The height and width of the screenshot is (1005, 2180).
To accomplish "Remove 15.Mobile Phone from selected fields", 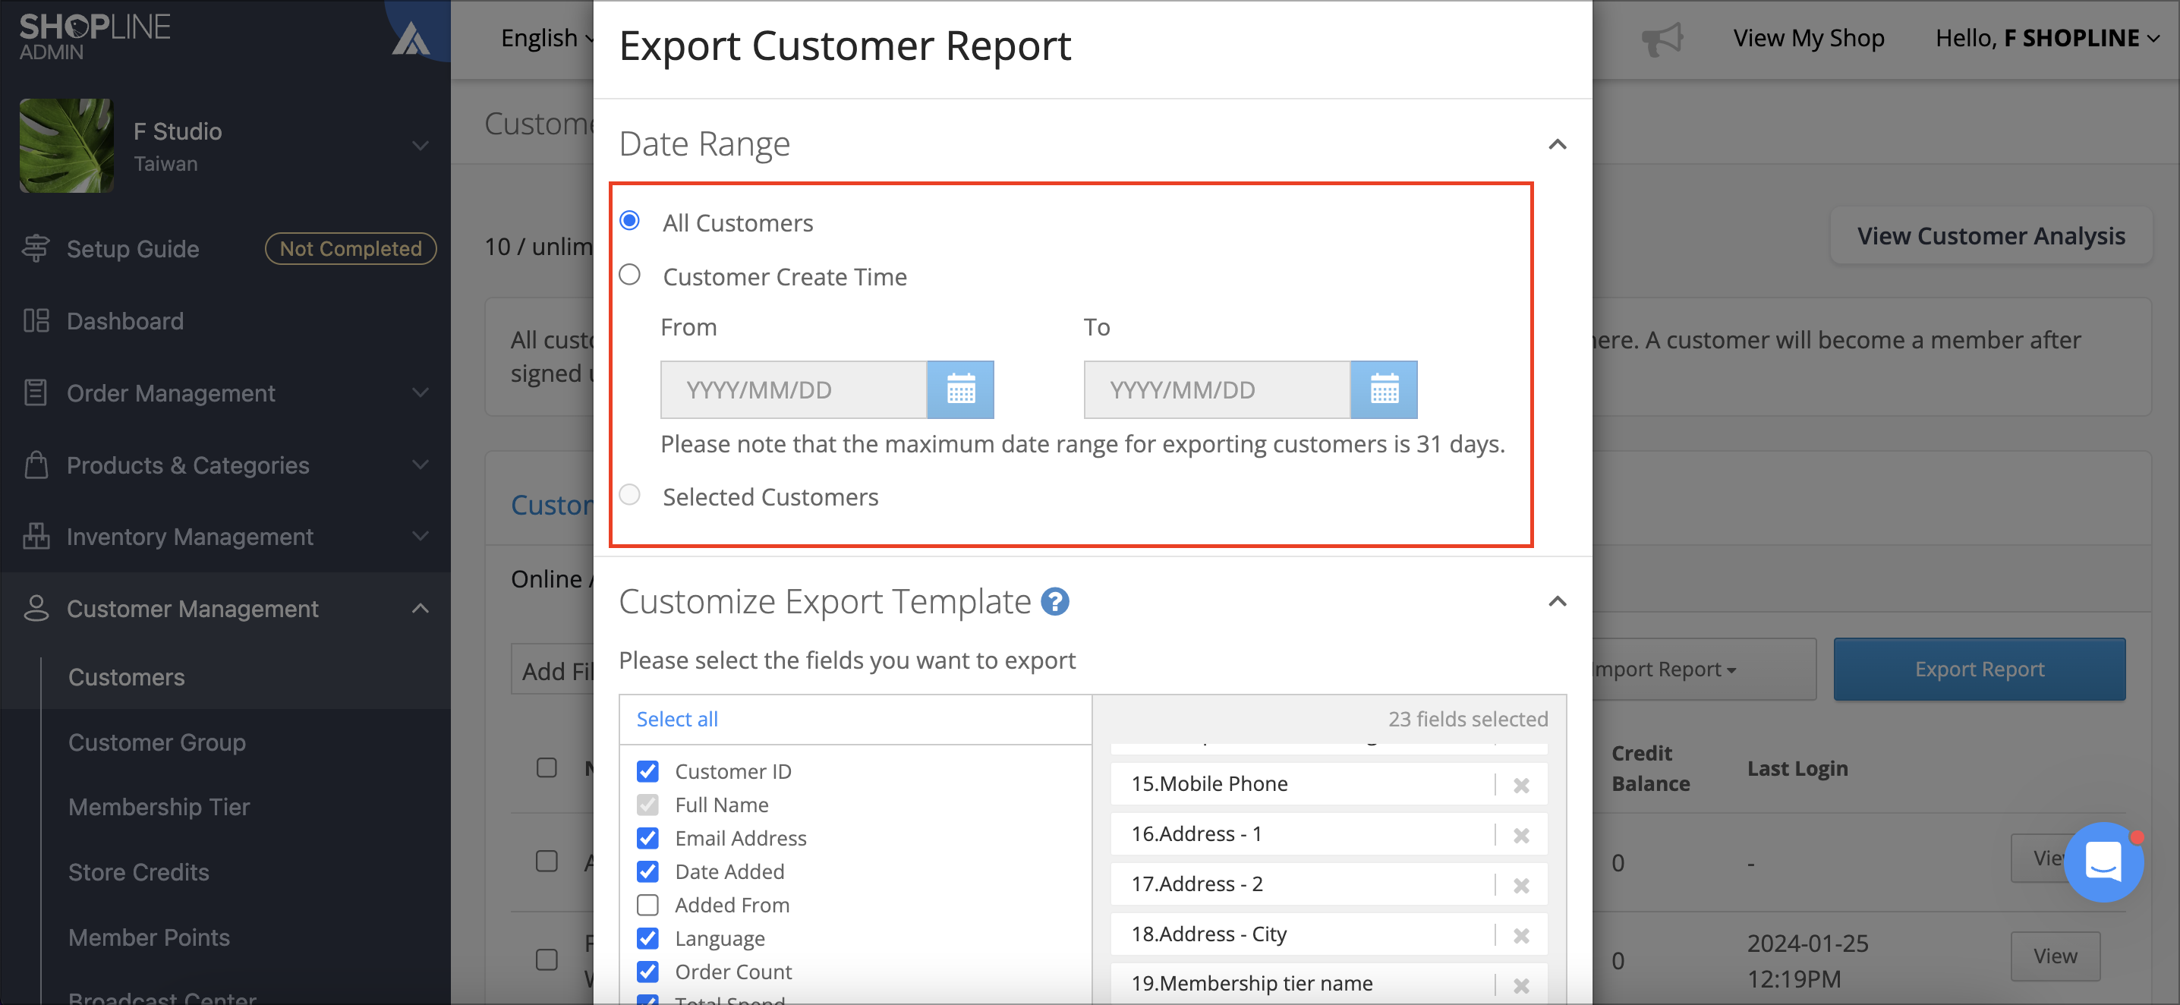I will [x=1520, y=785].
